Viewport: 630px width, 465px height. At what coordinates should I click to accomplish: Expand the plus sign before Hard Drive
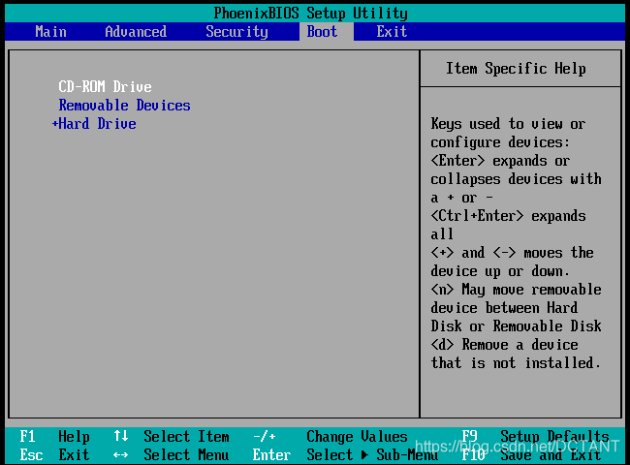55,124
